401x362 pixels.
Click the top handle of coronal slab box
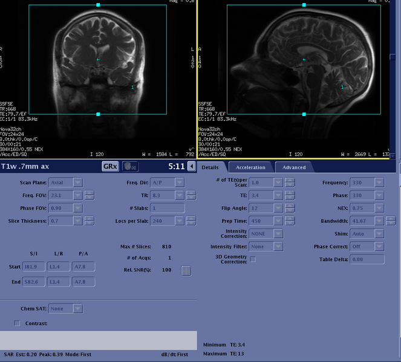pyautogui.click(x=98, y=5)
